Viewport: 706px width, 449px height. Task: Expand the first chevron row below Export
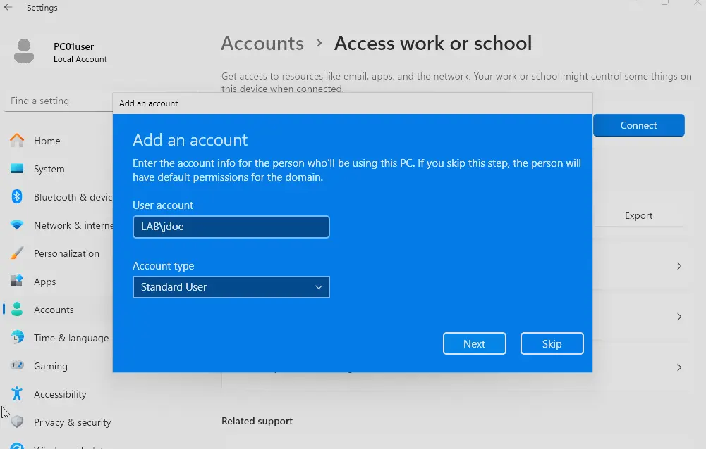(679, 266)
